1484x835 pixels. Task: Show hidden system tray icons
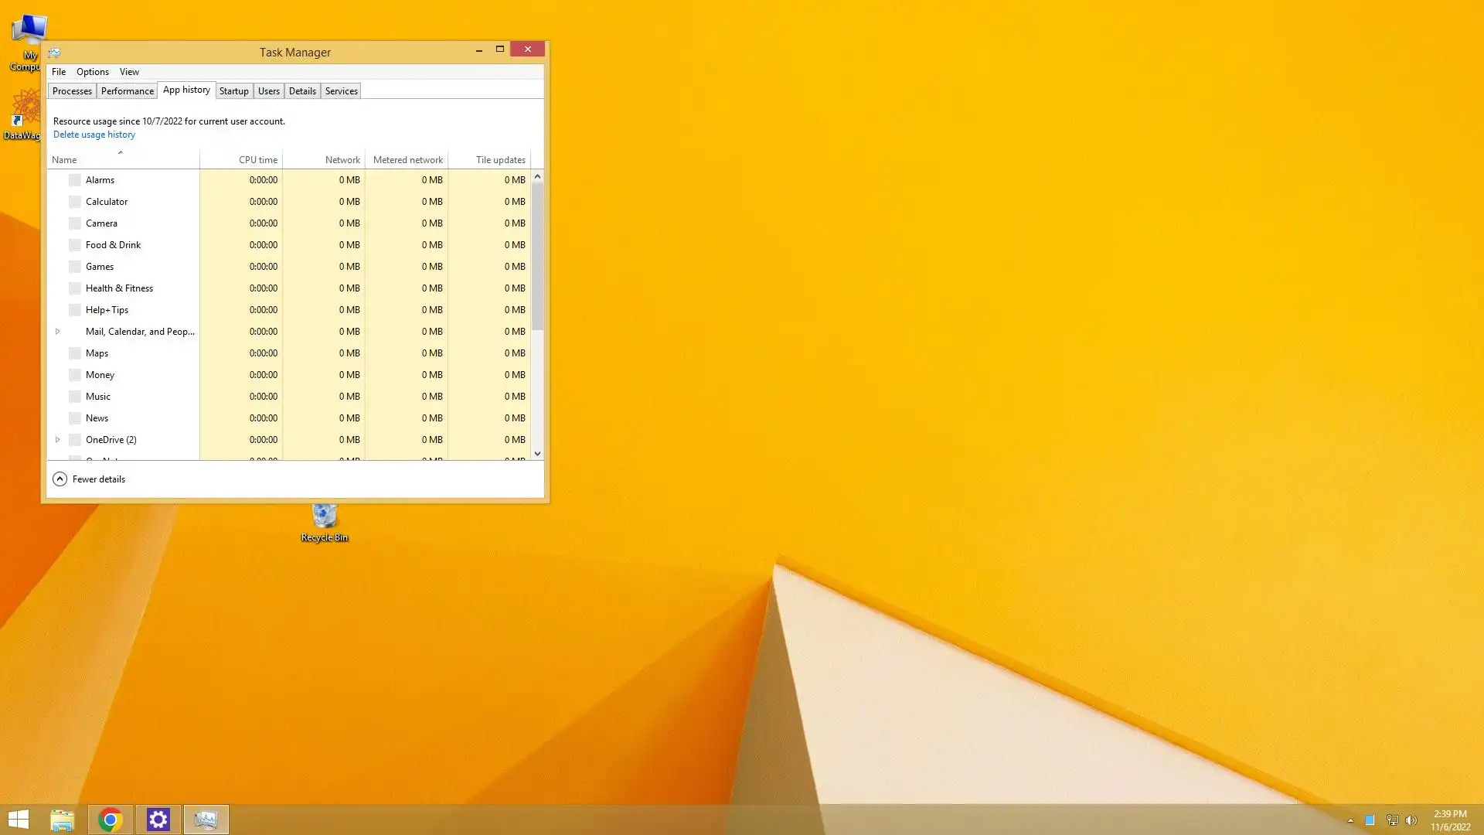point(1350,820)
